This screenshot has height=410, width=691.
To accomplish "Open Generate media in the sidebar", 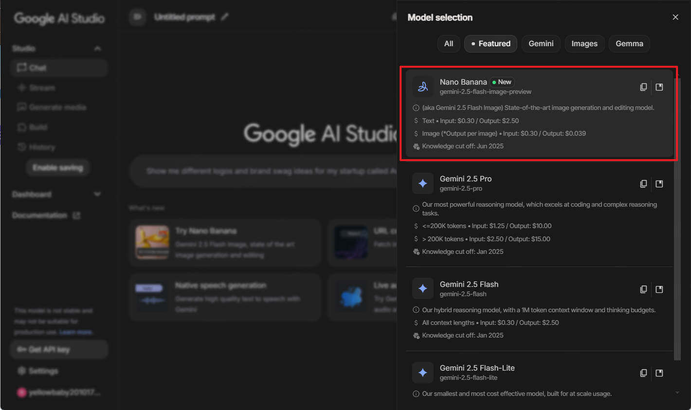I will (x=59, y=107).
